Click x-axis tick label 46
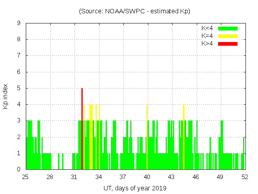258x194 pixels. coord(196,177)
